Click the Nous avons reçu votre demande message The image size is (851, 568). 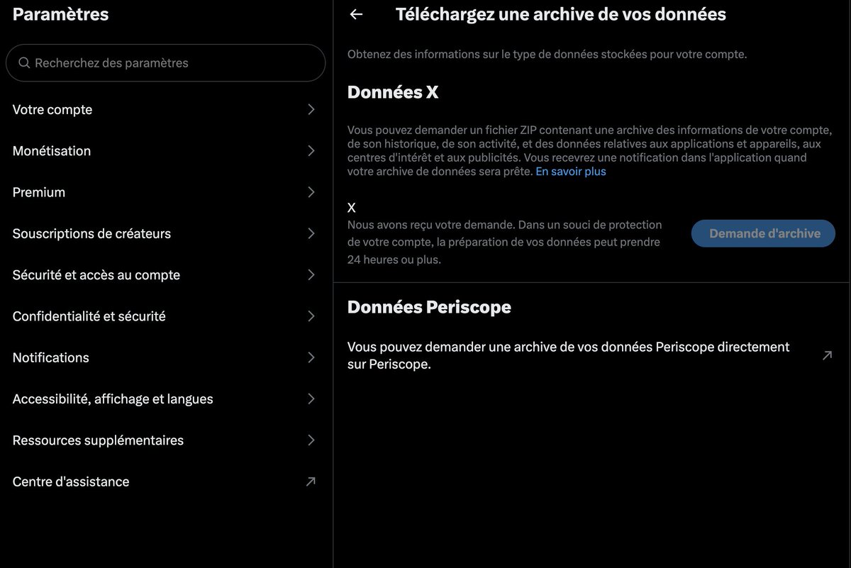coord(504,243)
